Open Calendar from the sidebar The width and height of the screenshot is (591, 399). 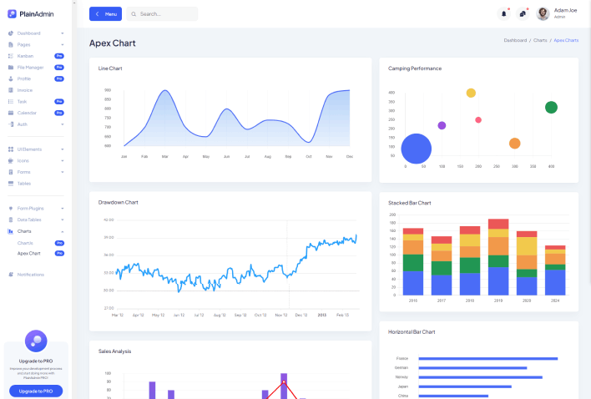pyautogui.click(x=27, y=113)
